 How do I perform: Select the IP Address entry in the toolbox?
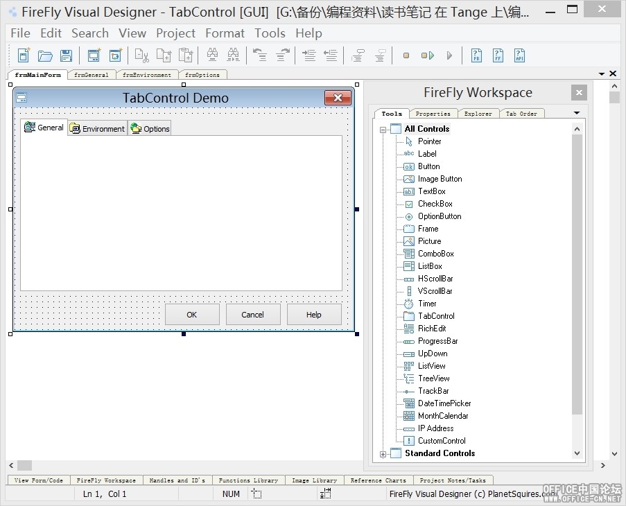tap(429, 428)
